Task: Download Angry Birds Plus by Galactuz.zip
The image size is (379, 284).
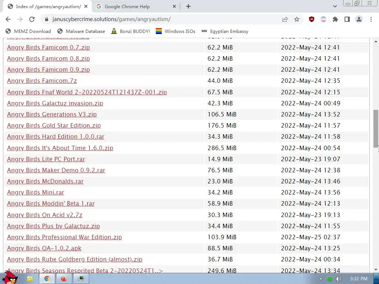Action: coord(53,226)
